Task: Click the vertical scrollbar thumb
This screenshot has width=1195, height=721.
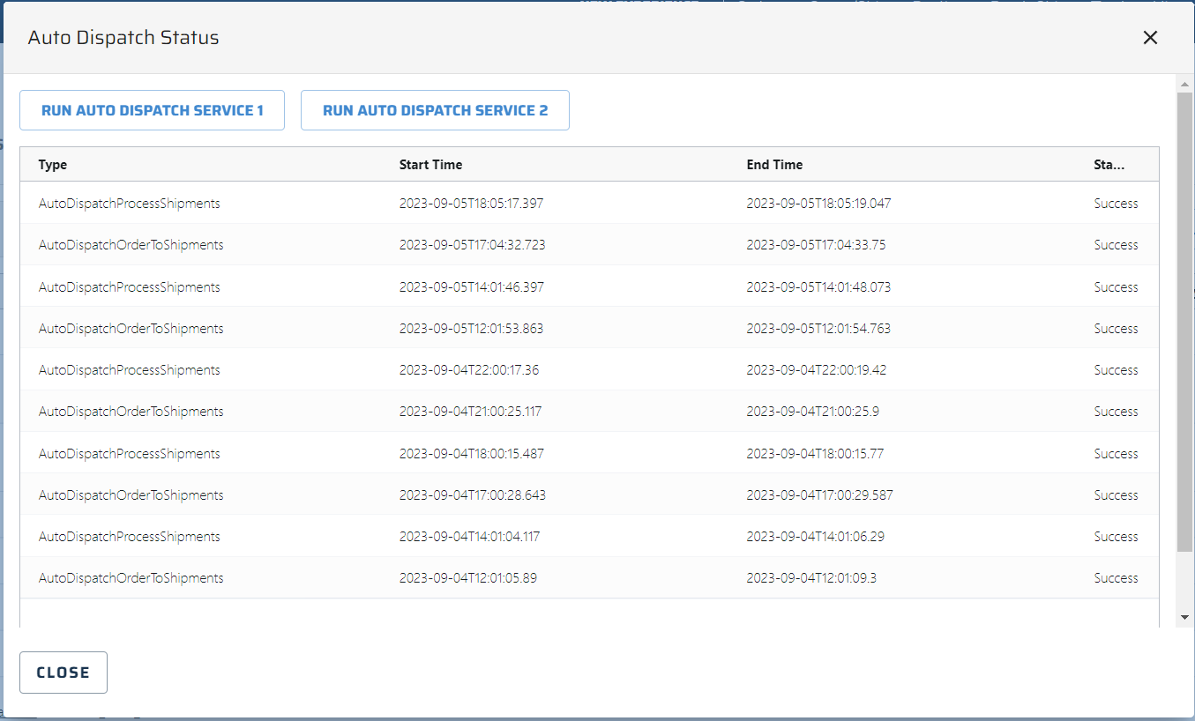Action: [x=1185, y=322]
